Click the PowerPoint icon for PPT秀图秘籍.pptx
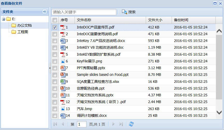The width and height of the screenshot is (224, 130). pyautogui.click(x=63, y=68)
